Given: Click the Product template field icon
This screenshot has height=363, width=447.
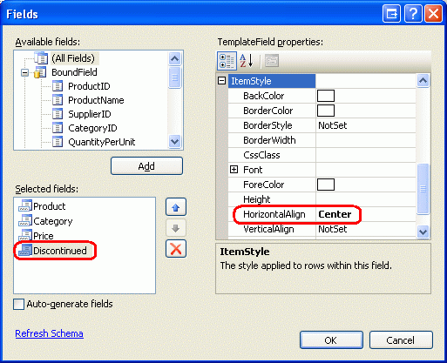Looking at the screenshot, I should 25,206.
